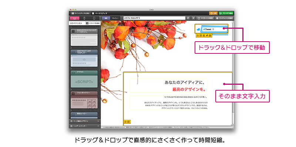
Task: Click the layout icon beside ヘッダーとフッター
Action: (x=71, y=126)
